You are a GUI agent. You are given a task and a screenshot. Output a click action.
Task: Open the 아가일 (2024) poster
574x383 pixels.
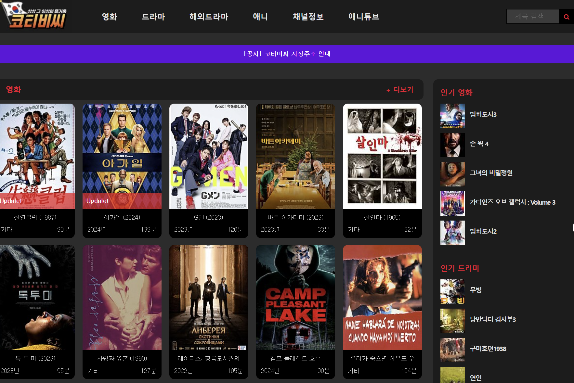click(122, 156)
